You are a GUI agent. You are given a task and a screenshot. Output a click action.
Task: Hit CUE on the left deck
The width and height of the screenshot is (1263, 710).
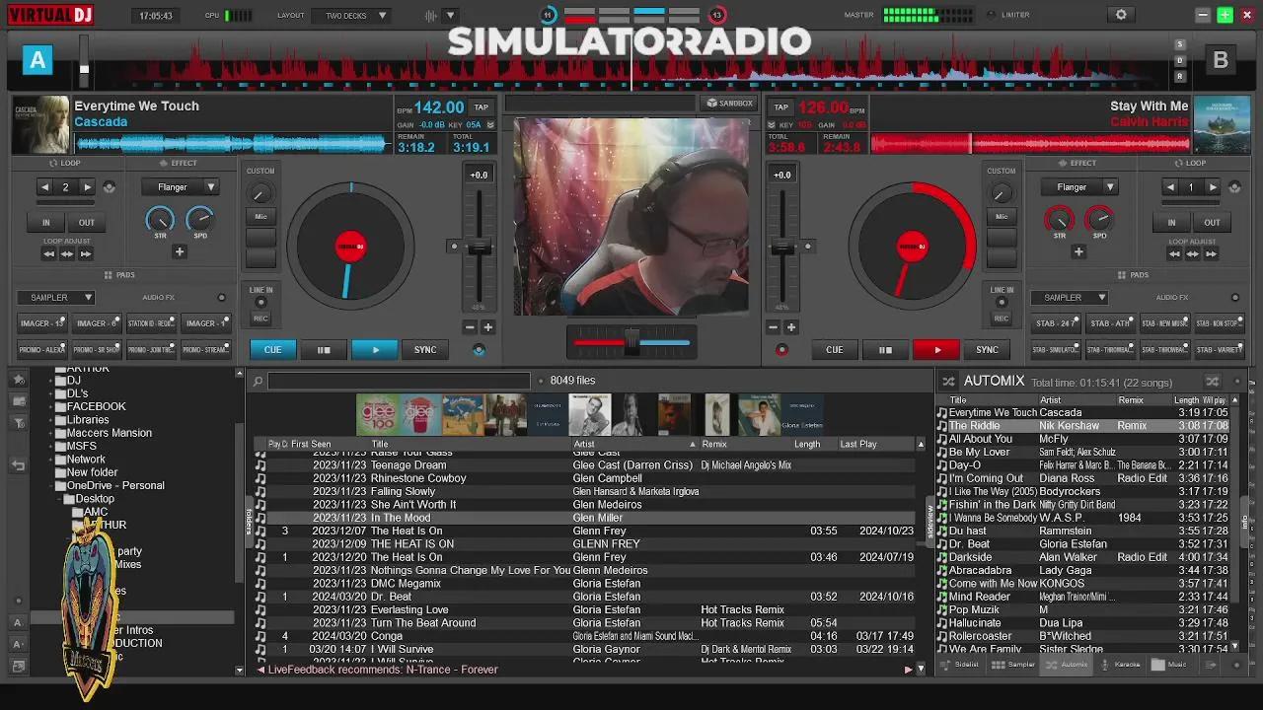[x=272, y=349]
